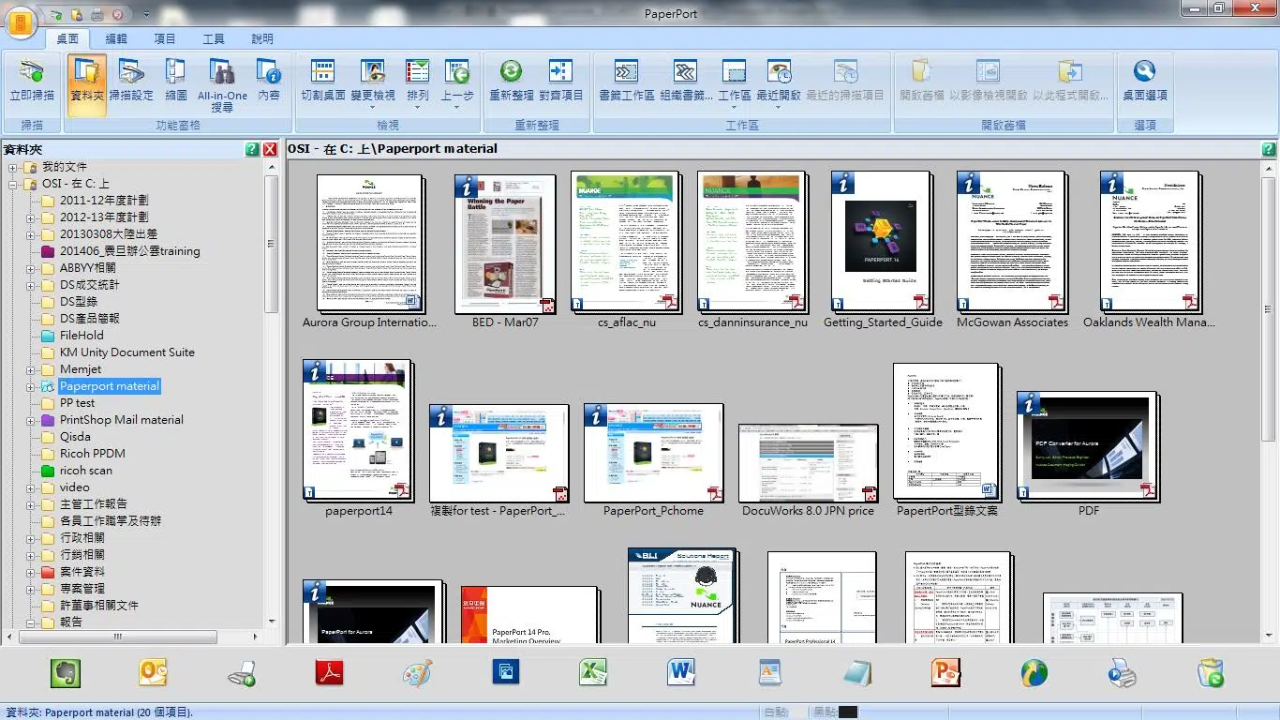
Task: Select the Getting_Started_Guide document thumbnail
Action: [x=882, y=242]
